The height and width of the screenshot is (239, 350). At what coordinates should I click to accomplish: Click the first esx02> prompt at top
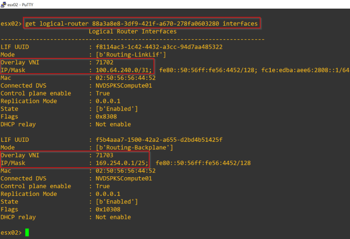click(x=11, y=23)
